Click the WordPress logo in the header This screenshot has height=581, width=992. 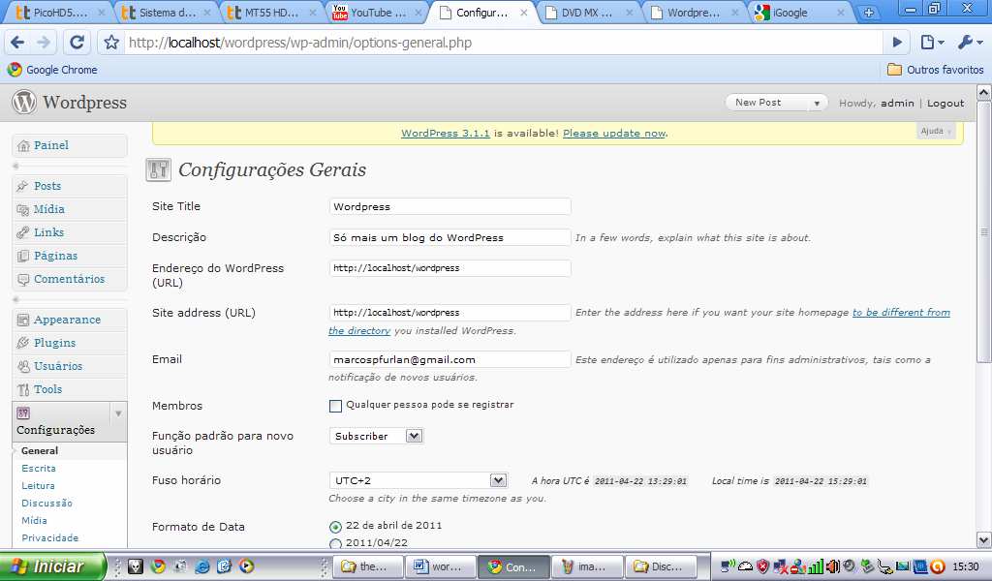(x=24, y=102)
